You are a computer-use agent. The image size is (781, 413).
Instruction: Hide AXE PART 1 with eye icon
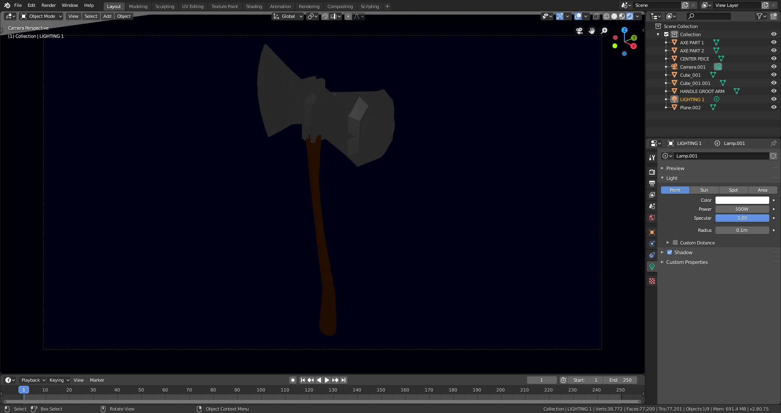pyautogui.click(x=774, y=42)
